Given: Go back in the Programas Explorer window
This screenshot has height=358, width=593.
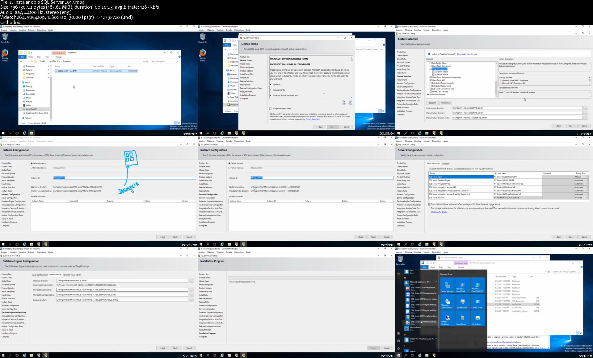Looking at the screenshot, I should pyautogui.click(x=21, y=61).
